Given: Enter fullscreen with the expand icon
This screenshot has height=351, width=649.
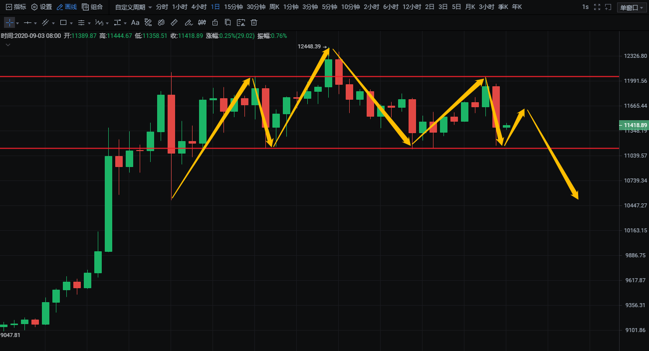Looking at the screenshot, I should [597, 7].
